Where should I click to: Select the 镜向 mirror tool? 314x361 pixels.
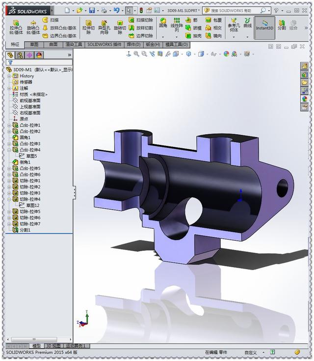(x=213, y=36)
